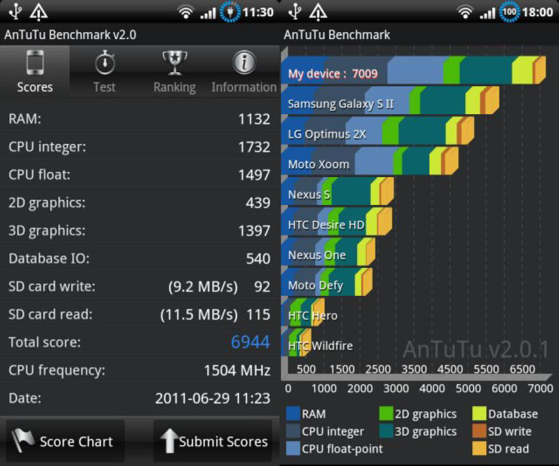This screenshot has width=559, height=466.
Task: Tap the '3D graphics' legend label
Action: pyautogui.click(x=426, y=432)
